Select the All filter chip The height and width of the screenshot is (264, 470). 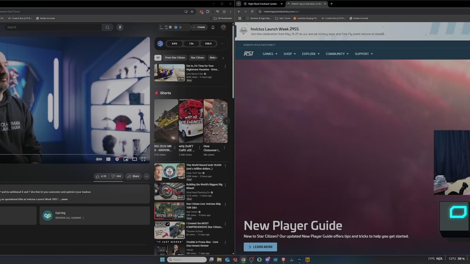pyautogui.click(x=158, y=58)
